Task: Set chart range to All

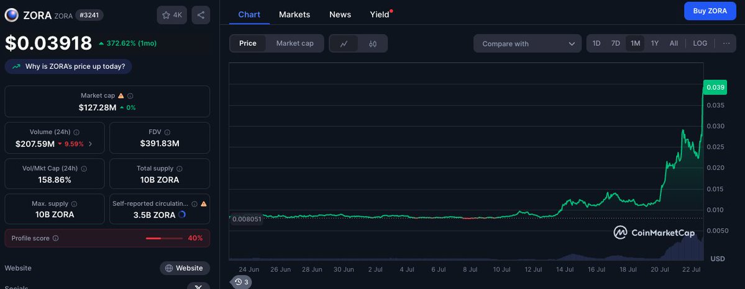Action: point(674,43)
